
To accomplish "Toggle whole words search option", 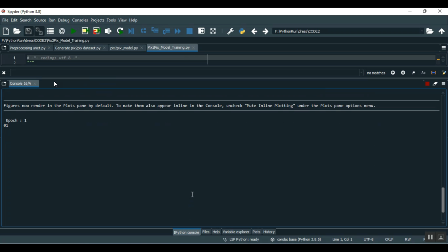I will click(x=433, y=73).
